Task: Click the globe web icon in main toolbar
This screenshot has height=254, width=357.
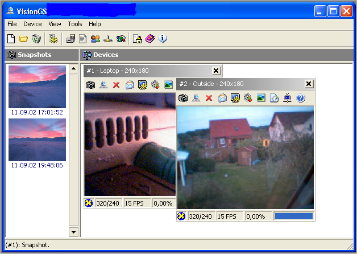Action: (121, 39)
